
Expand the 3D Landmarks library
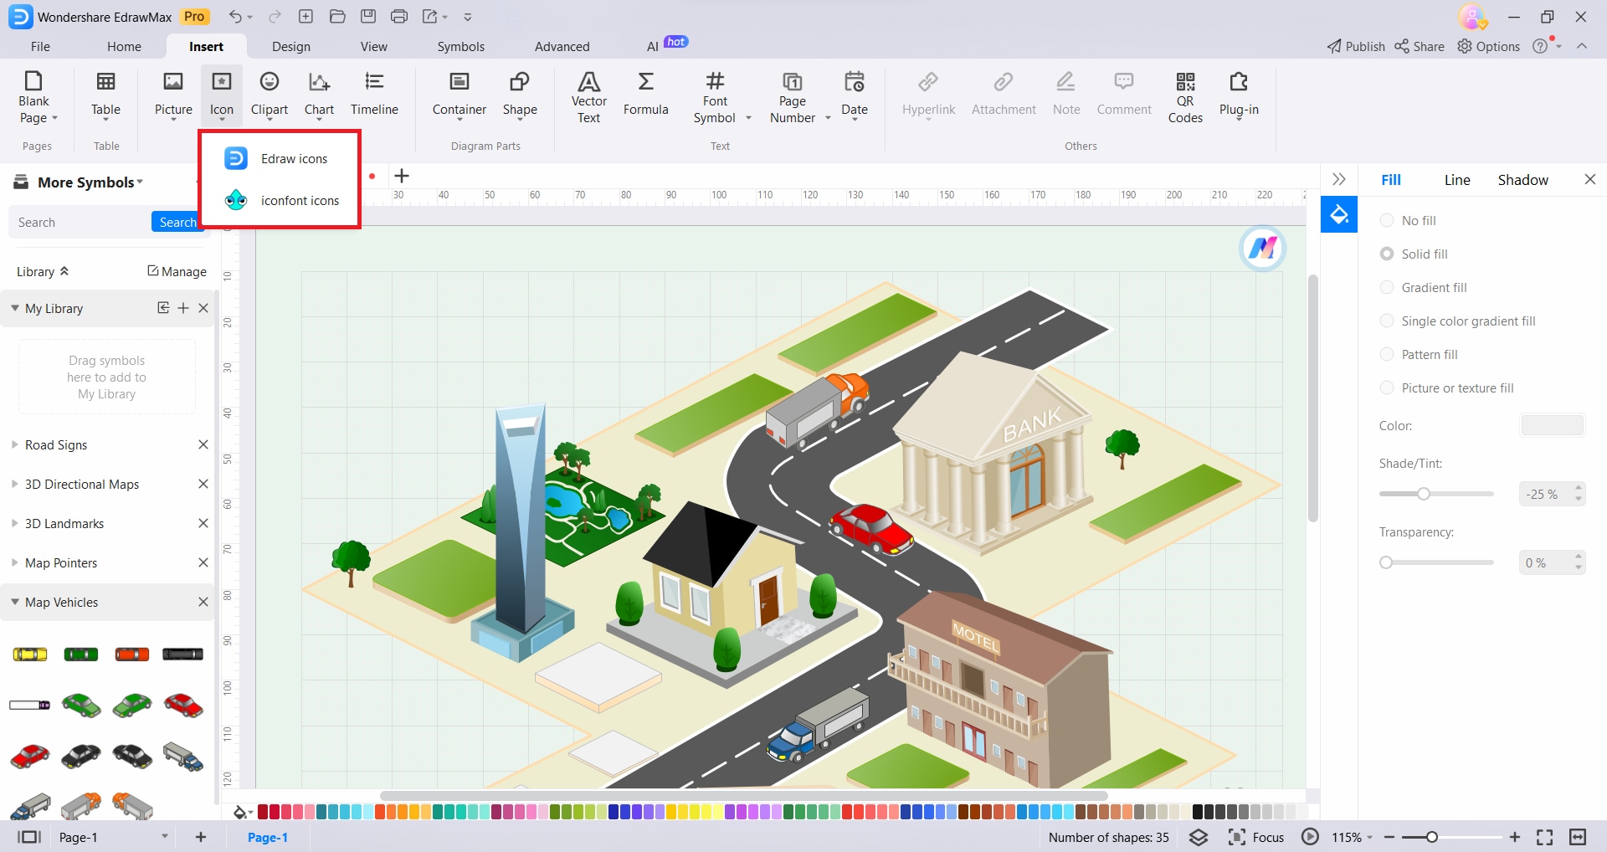tap(15, 523)
